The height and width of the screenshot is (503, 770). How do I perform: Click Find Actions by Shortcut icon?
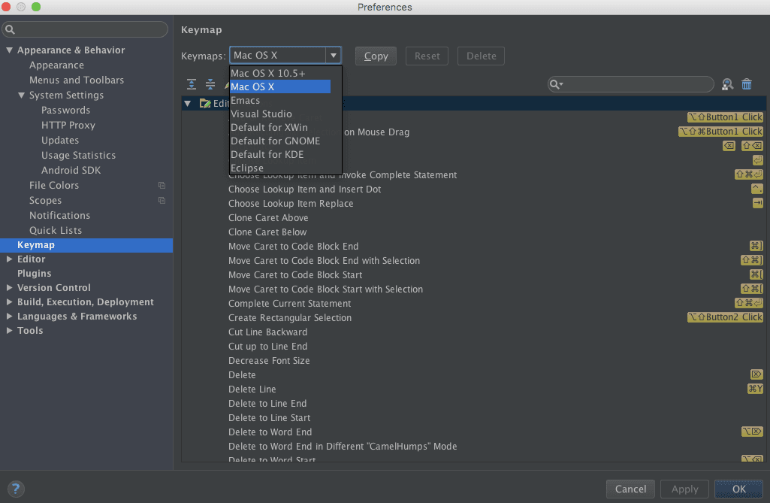click(x=727, y=85)
